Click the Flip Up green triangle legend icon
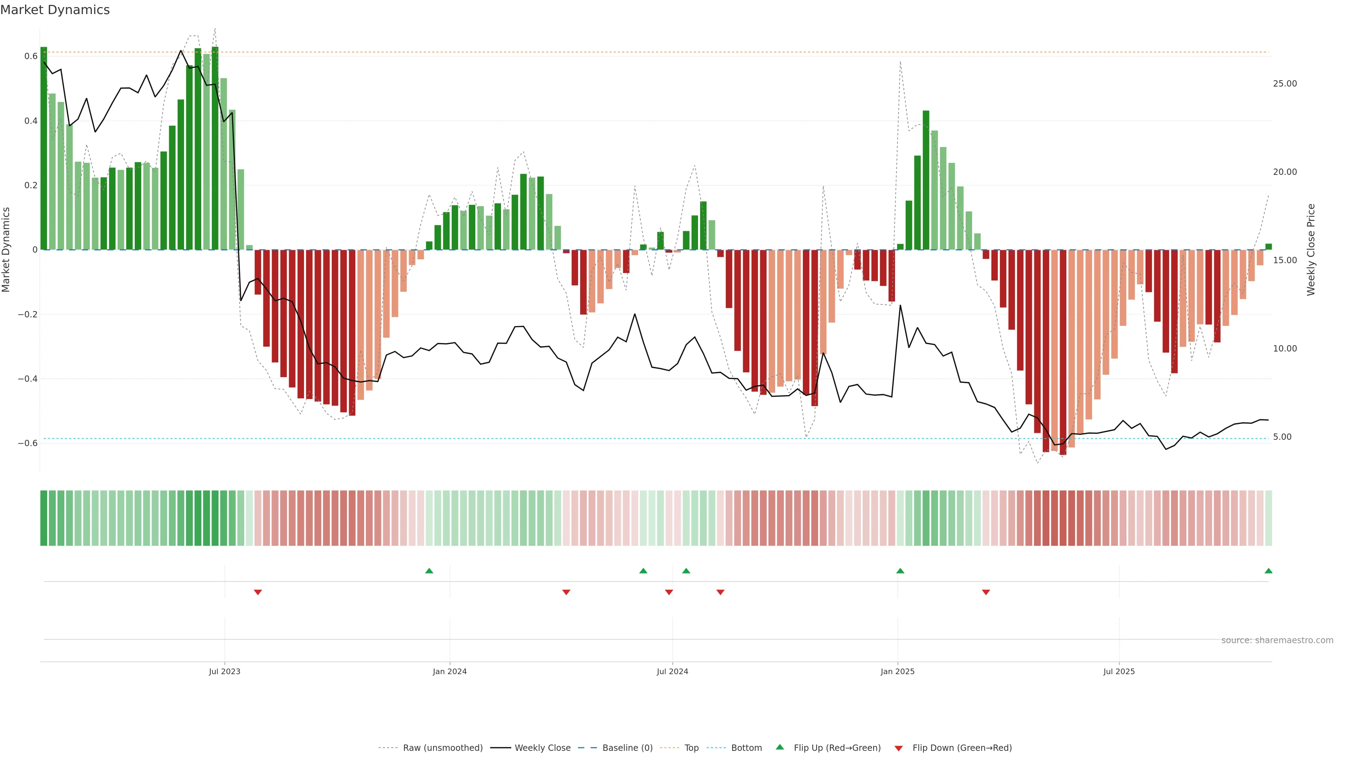 (780, 747)
